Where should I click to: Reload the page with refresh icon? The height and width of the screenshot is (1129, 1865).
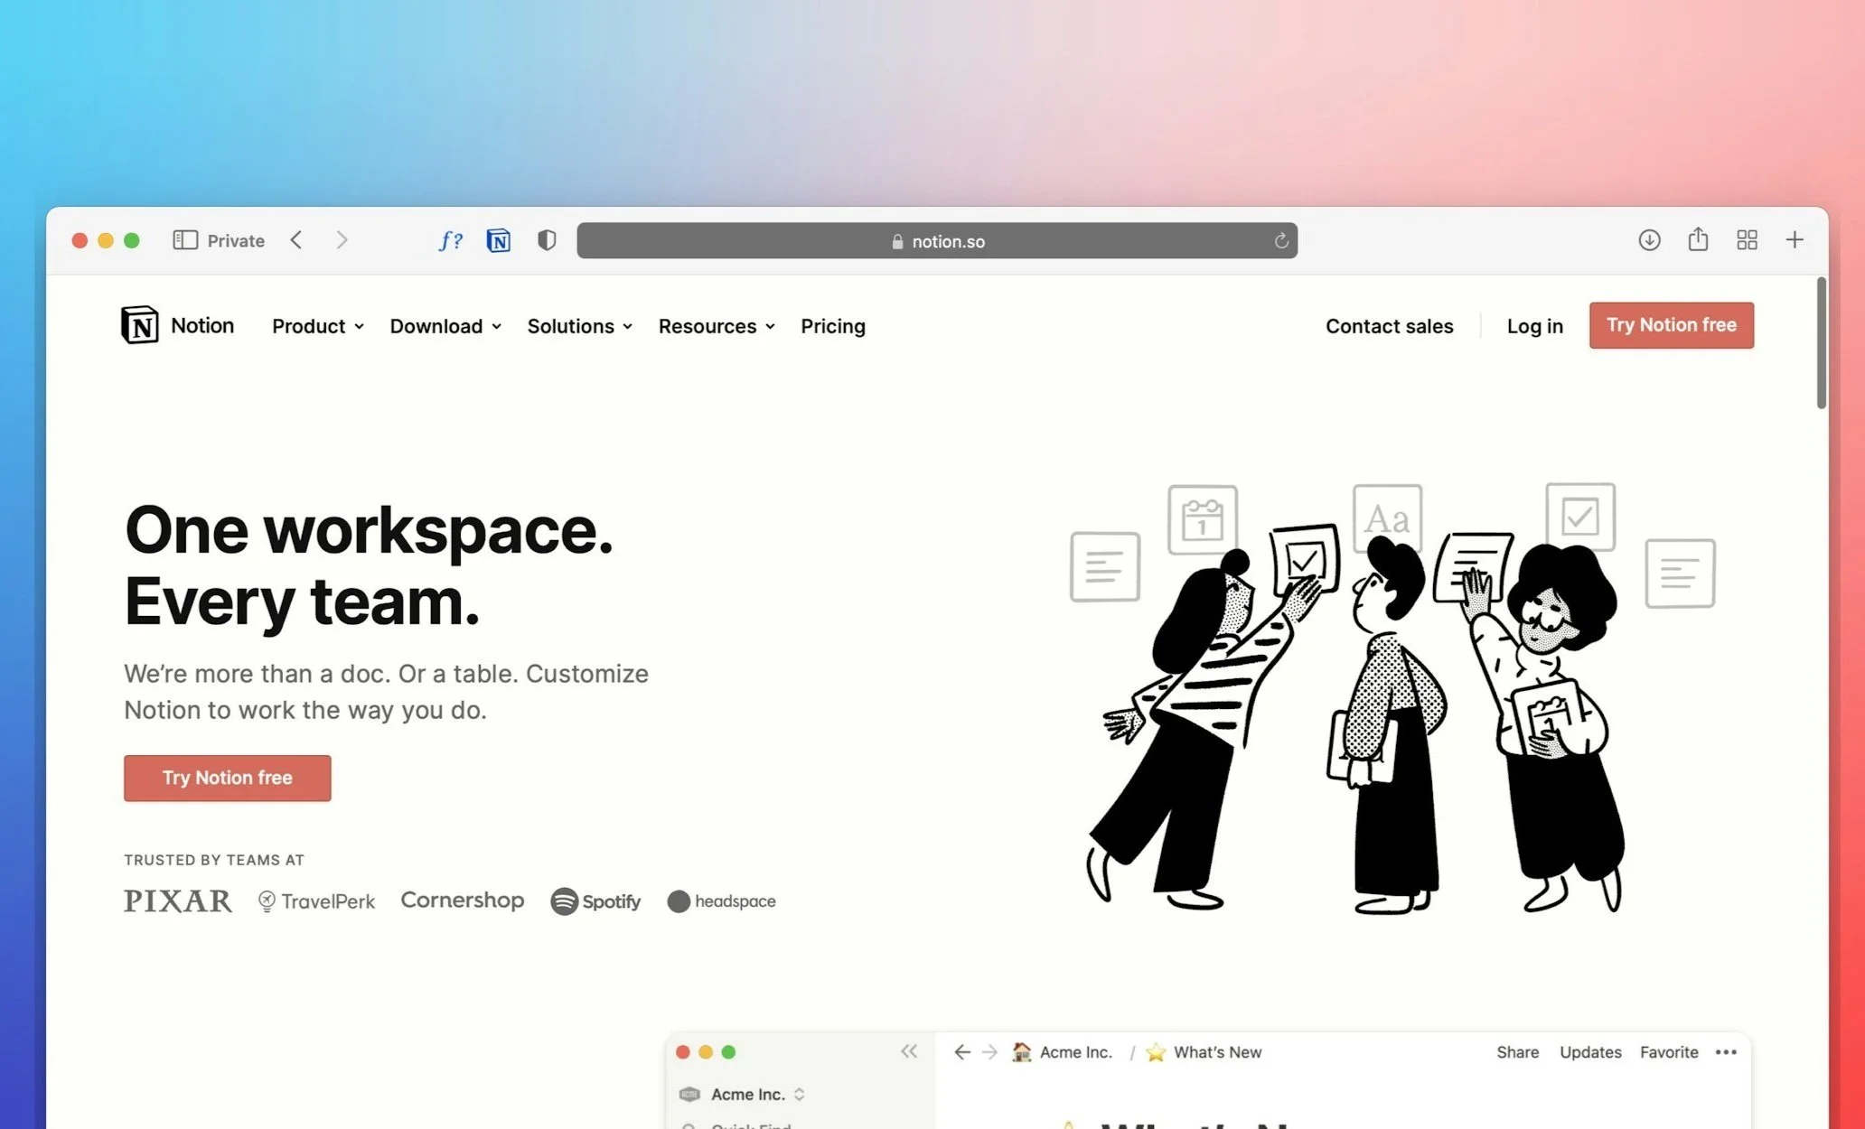point(1280,241)
